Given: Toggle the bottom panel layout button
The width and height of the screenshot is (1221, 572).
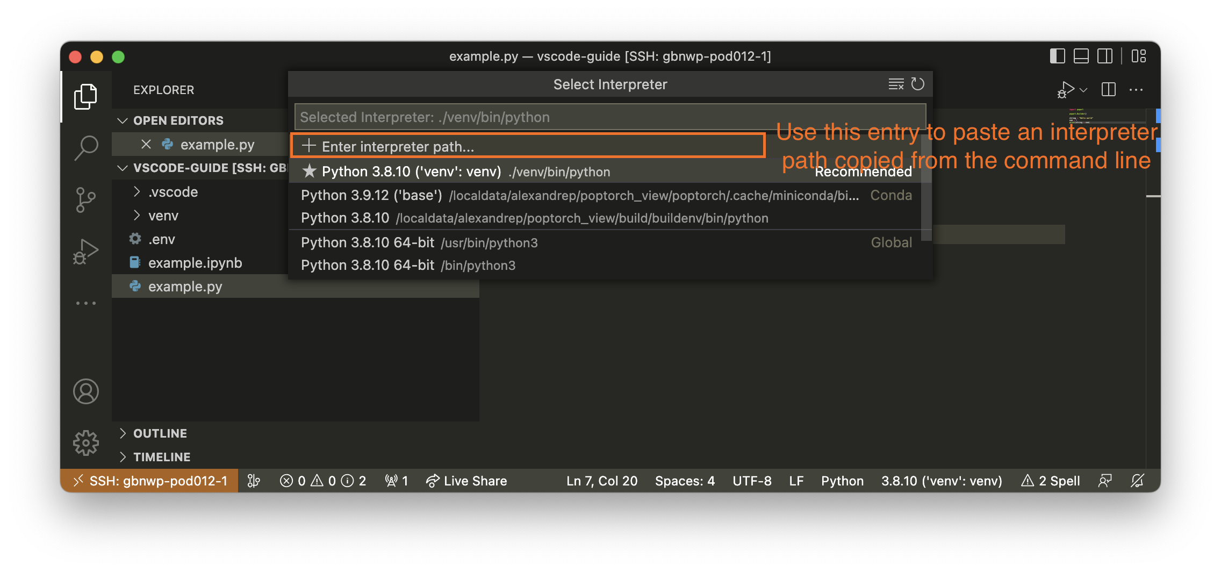Looking at the screenshot, I should (x=1081, y=56).
